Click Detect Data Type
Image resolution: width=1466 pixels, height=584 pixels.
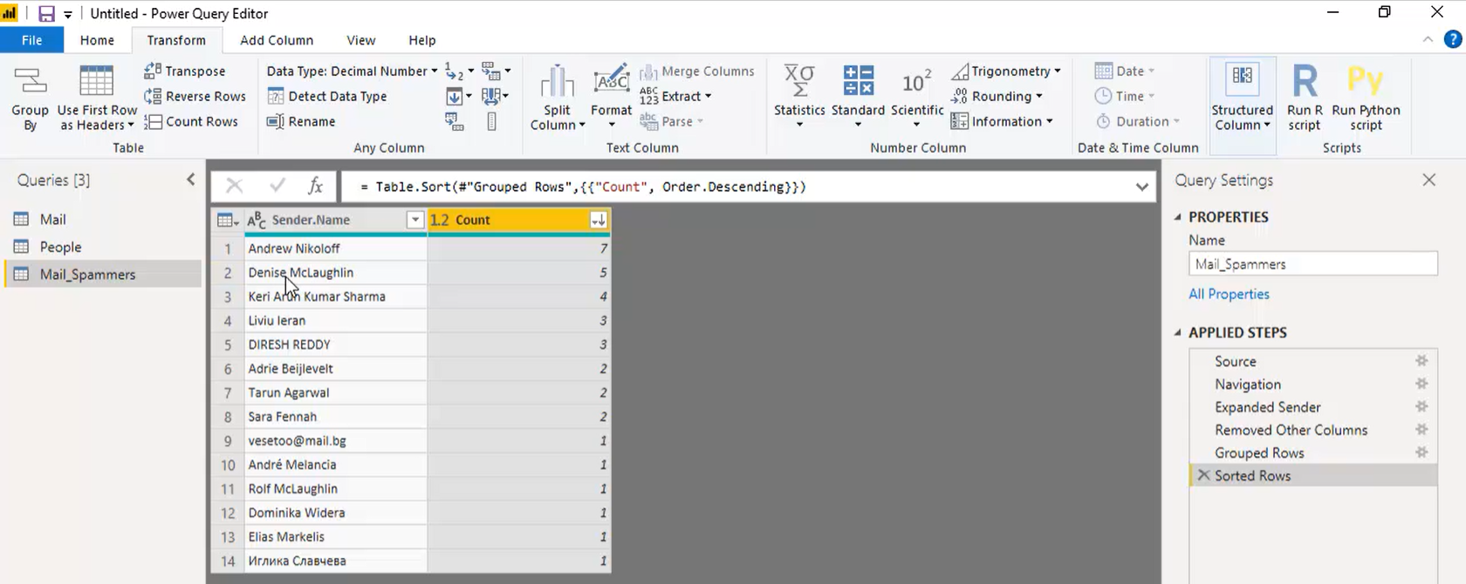click(327, 96)
